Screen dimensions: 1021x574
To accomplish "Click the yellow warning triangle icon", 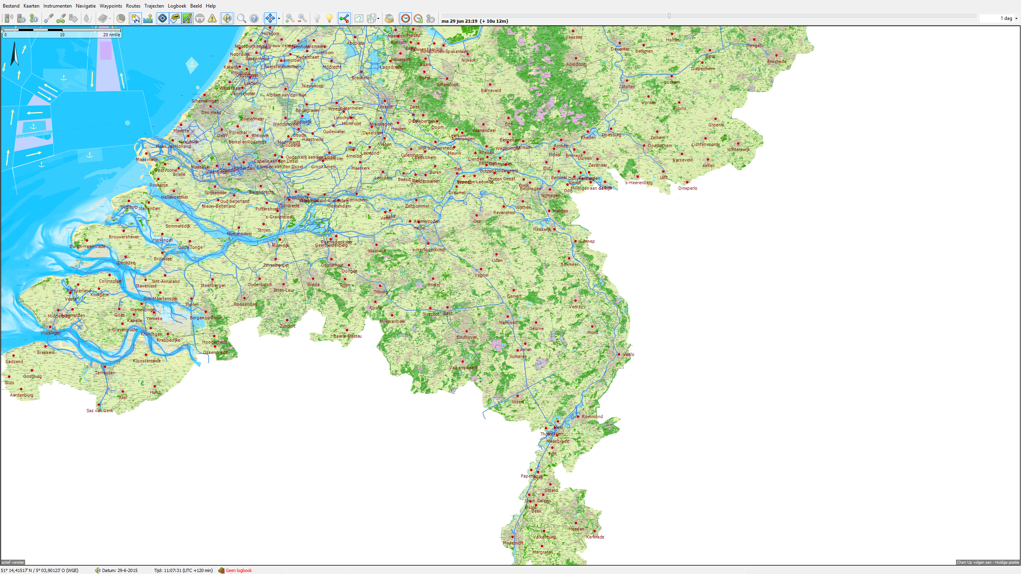I will coord(212,18).
